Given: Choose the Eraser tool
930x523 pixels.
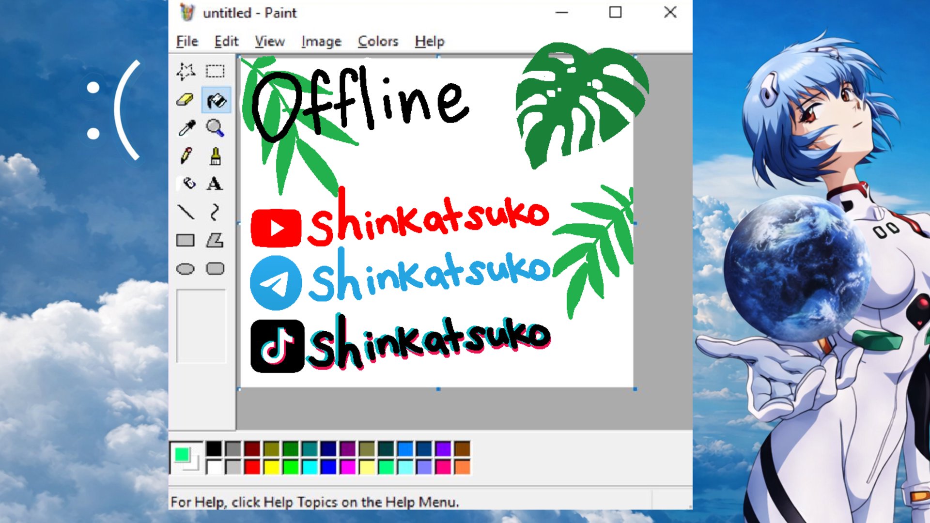Looking at the screenshot, I should 186,100.
